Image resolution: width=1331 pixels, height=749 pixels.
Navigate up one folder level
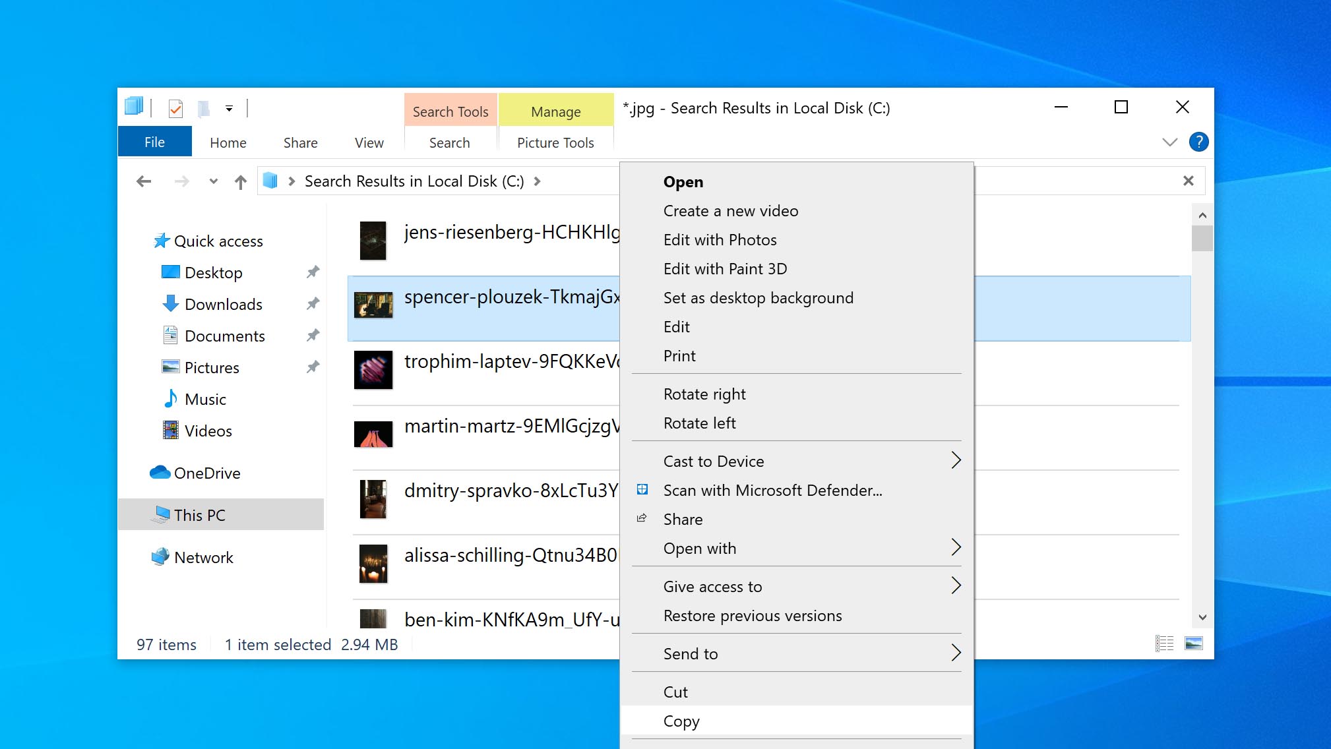(240, 181)
